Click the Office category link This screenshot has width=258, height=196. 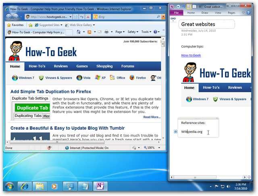coord(117,78)
